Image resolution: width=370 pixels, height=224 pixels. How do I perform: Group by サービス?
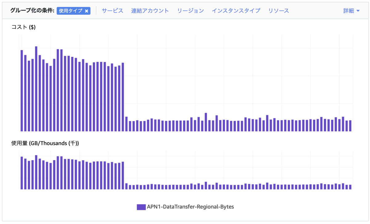pyautogui.click(x=113, y=11)
